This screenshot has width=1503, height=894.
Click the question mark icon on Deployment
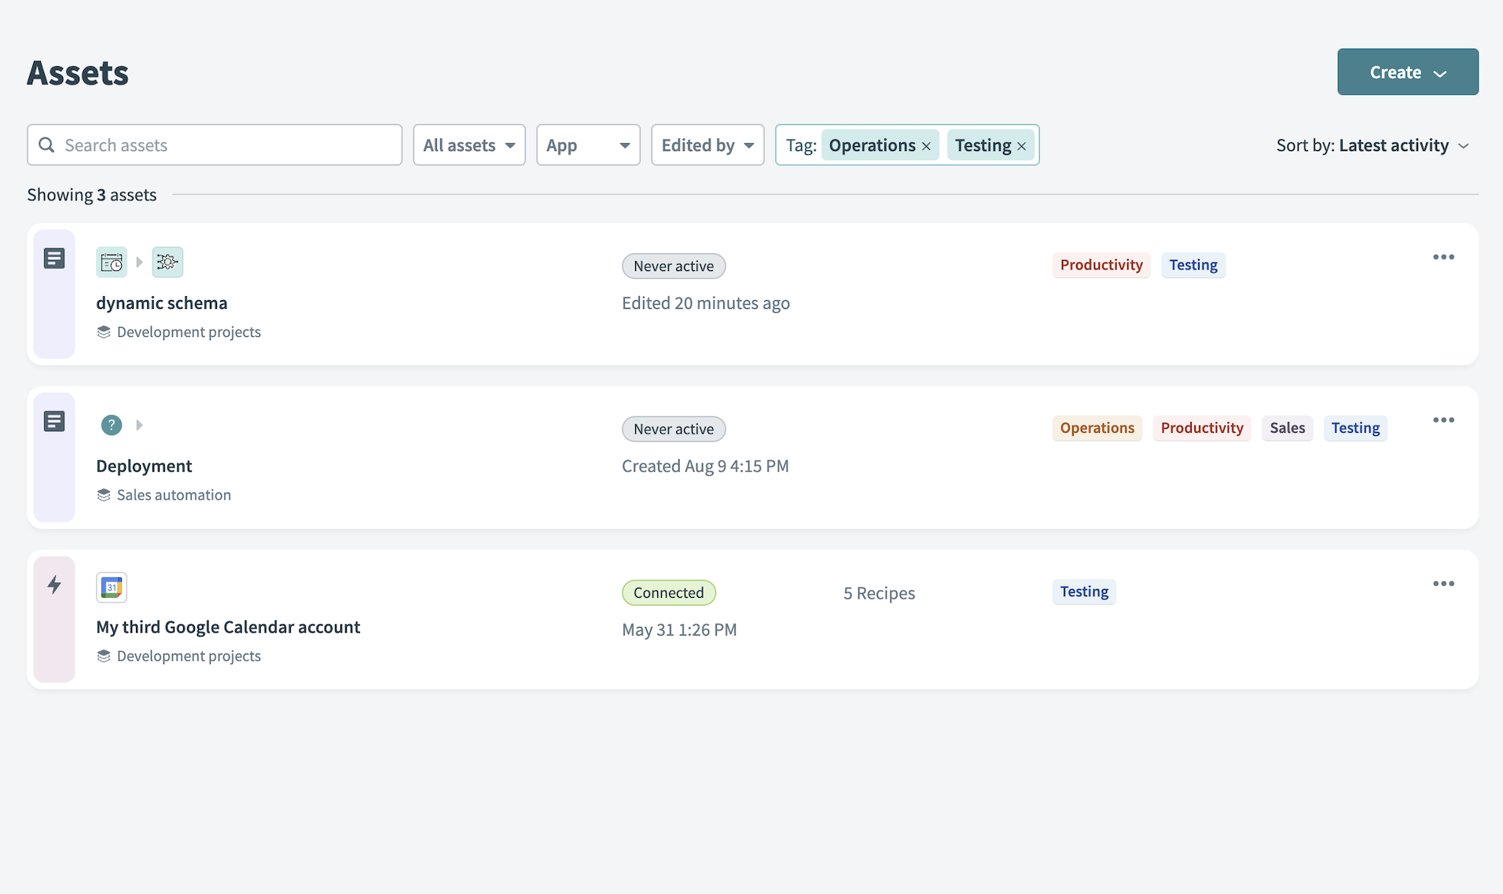click(x=112, y=425)
